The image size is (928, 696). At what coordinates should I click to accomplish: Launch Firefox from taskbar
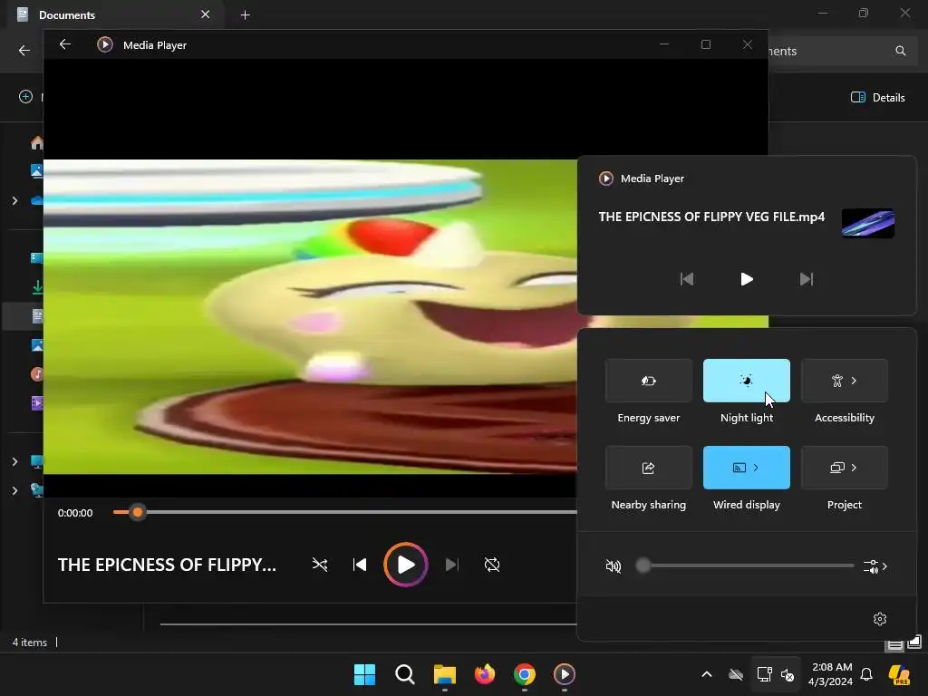point(485,674)
